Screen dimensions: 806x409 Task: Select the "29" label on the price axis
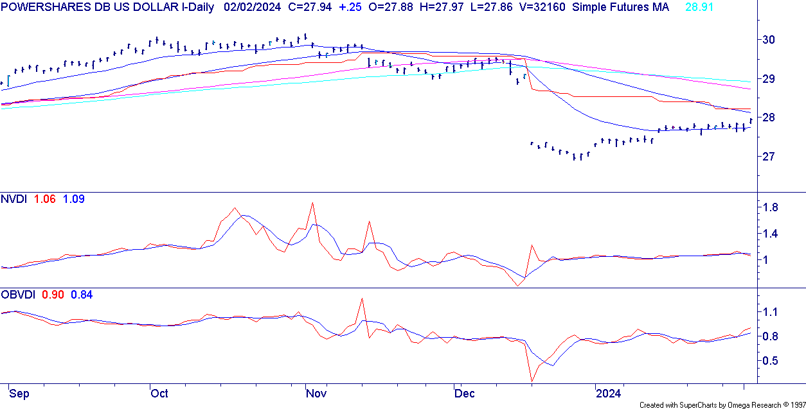769,79
